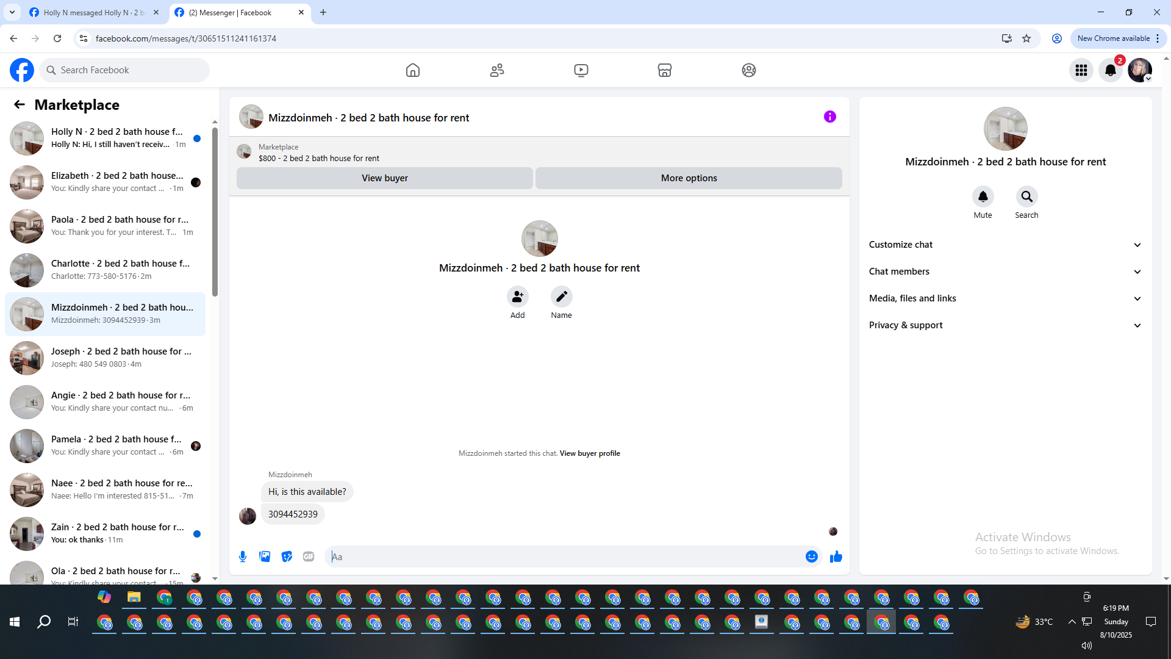The image size is (1171, 659).
Task: Open the sticker picker icon
Action: 287,556
